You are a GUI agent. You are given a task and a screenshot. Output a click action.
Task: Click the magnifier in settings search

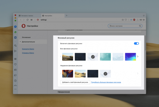click(x=140, y=26)
